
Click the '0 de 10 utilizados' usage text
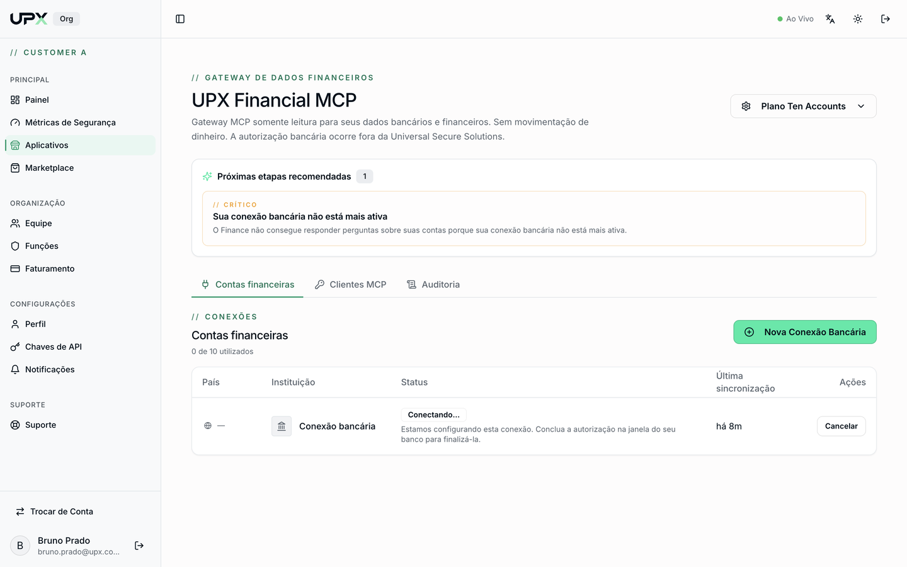pos(222,352)
